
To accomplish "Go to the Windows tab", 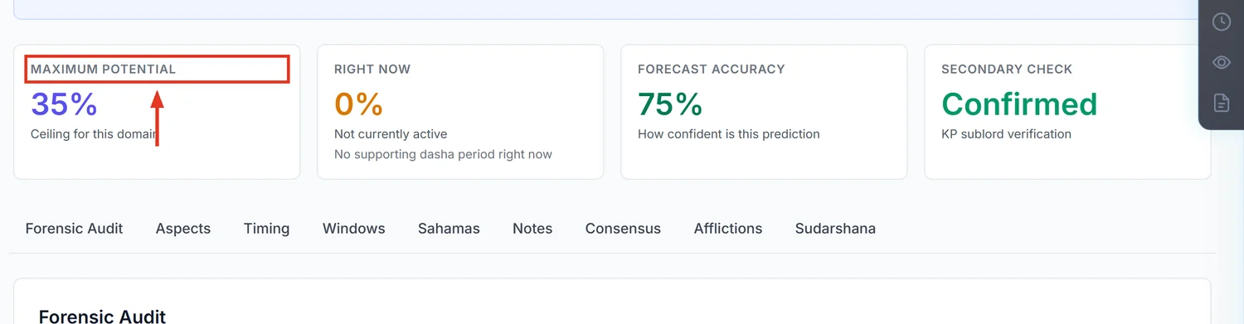I will click(354, 229).
